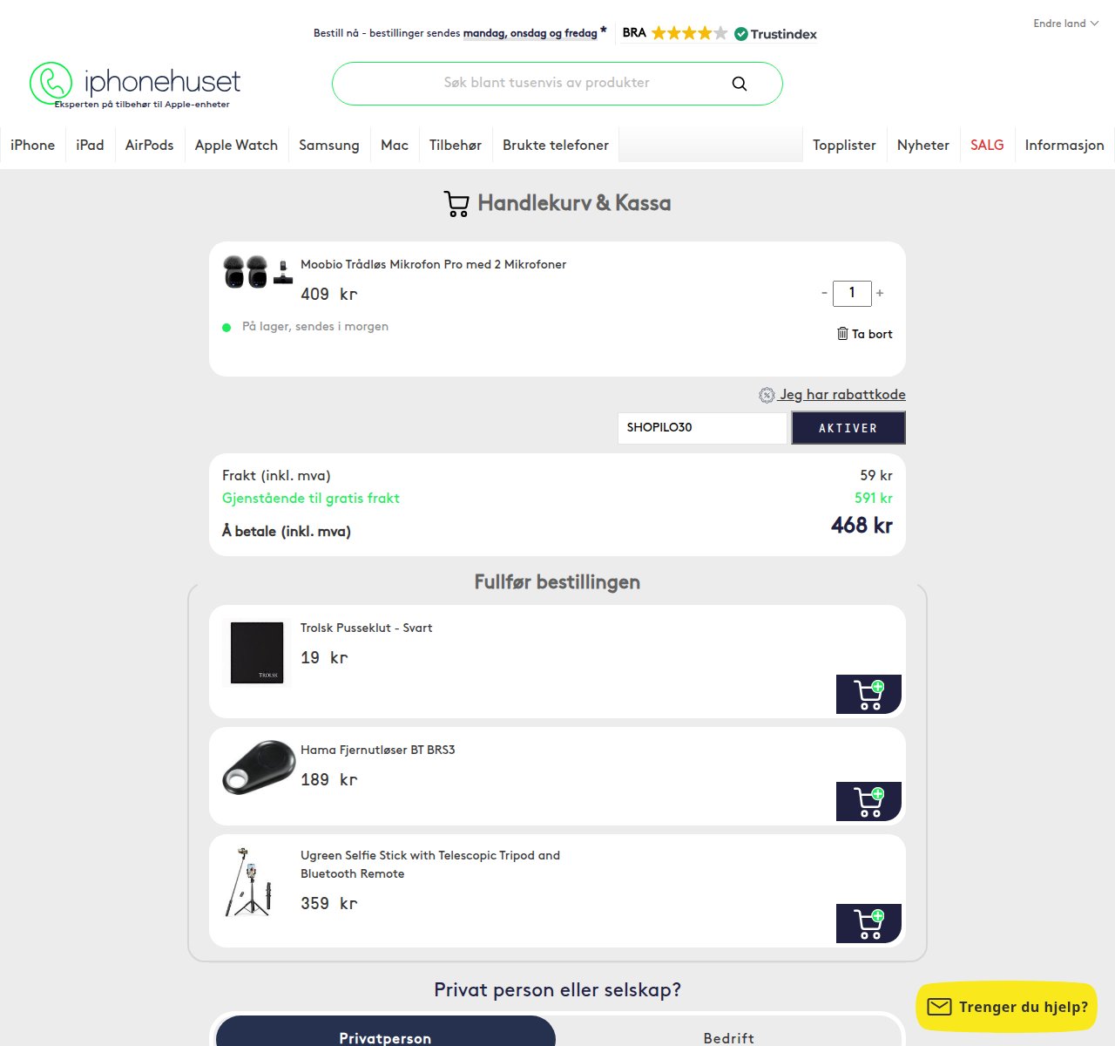
Task: Click the 468 kr total amount
Action: coord(862,526)
